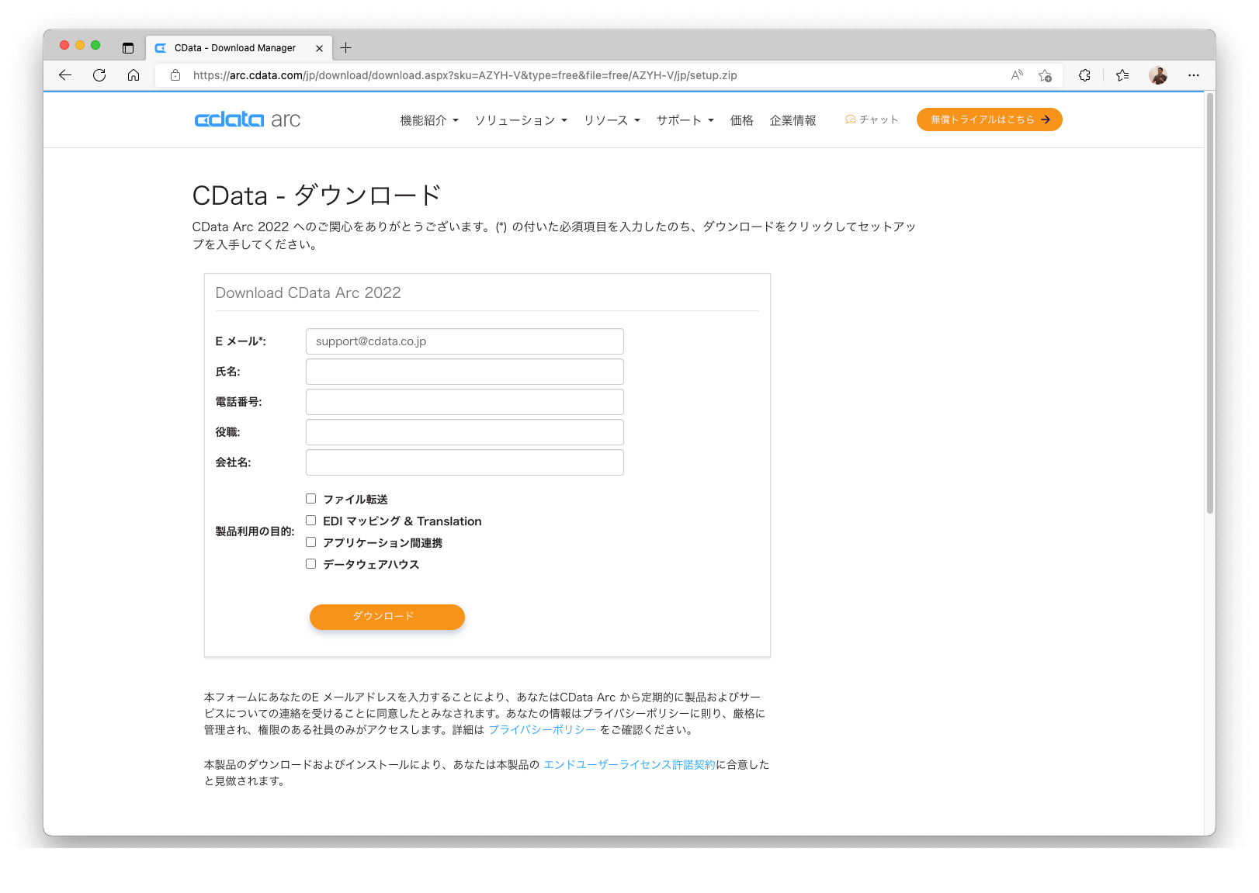Click the 無償トライアルはこちら button
The height and width of the screenshot is (893, 1259).
pos(989,119)
